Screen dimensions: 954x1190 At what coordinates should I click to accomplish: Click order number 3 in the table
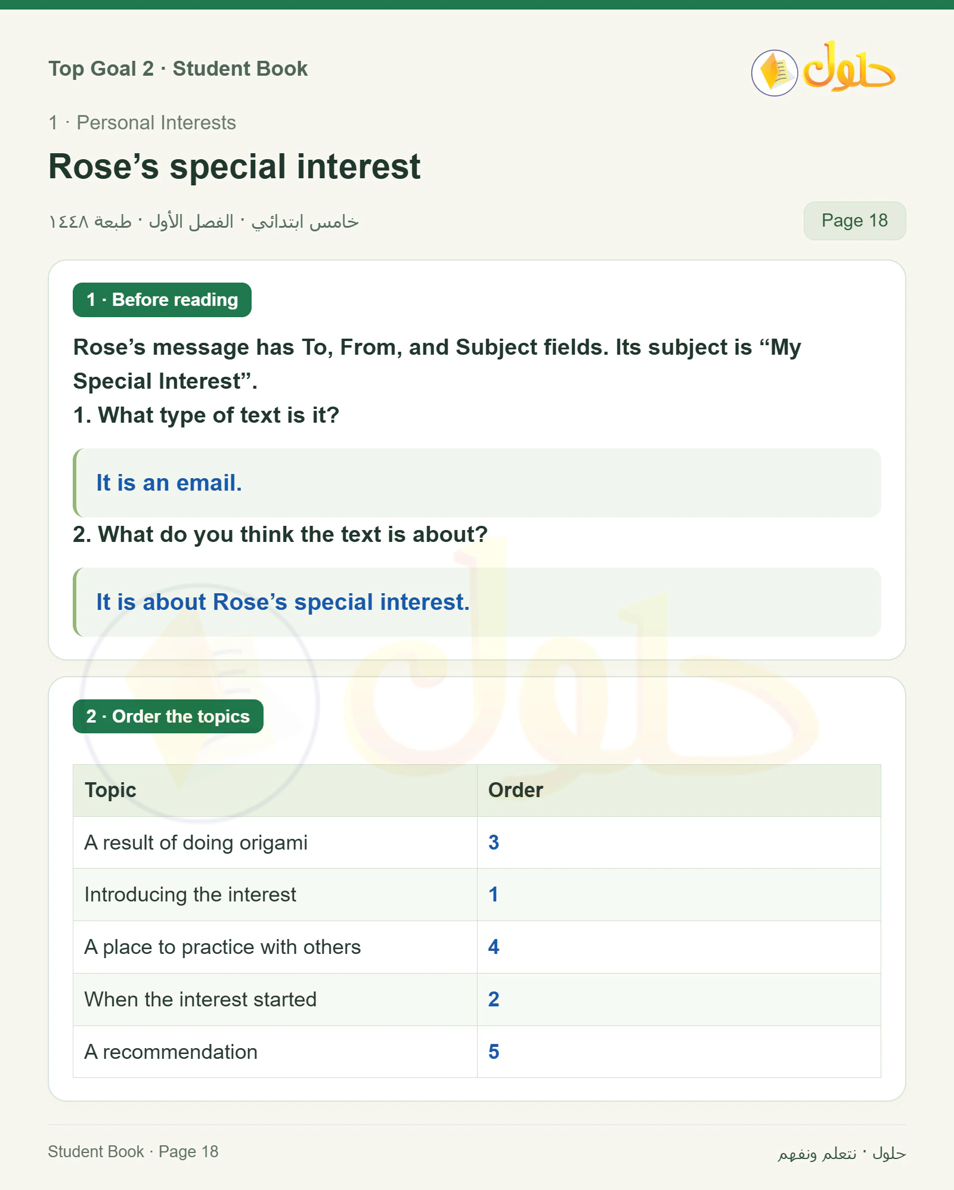[x=494, y=842]
